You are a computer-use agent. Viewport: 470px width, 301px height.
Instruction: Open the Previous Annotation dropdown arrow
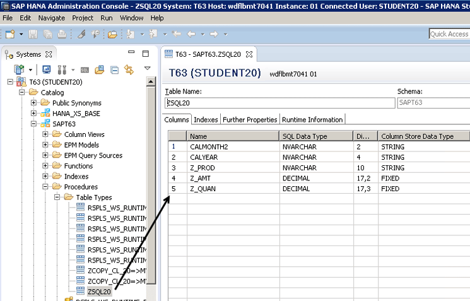[x=165, y=34]
